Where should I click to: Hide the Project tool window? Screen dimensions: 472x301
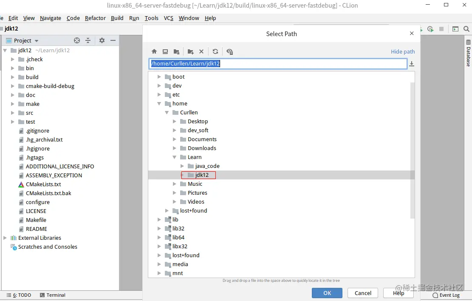click(x=113, y=40)
